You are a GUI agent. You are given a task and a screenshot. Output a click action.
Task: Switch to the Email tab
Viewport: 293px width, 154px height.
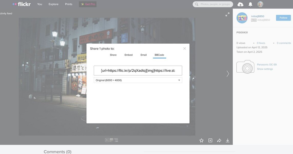click(x=144, y=55)
